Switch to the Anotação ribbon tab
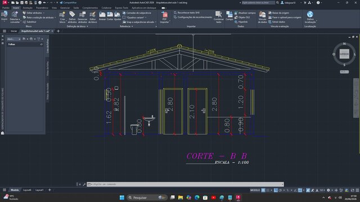360x202 pixels. pos(28,8)
